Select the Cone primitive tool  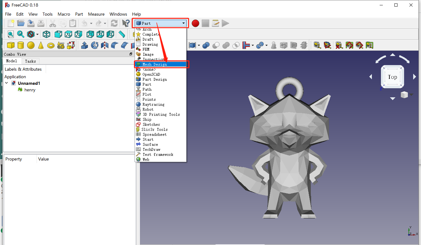[x=41, y=45]
